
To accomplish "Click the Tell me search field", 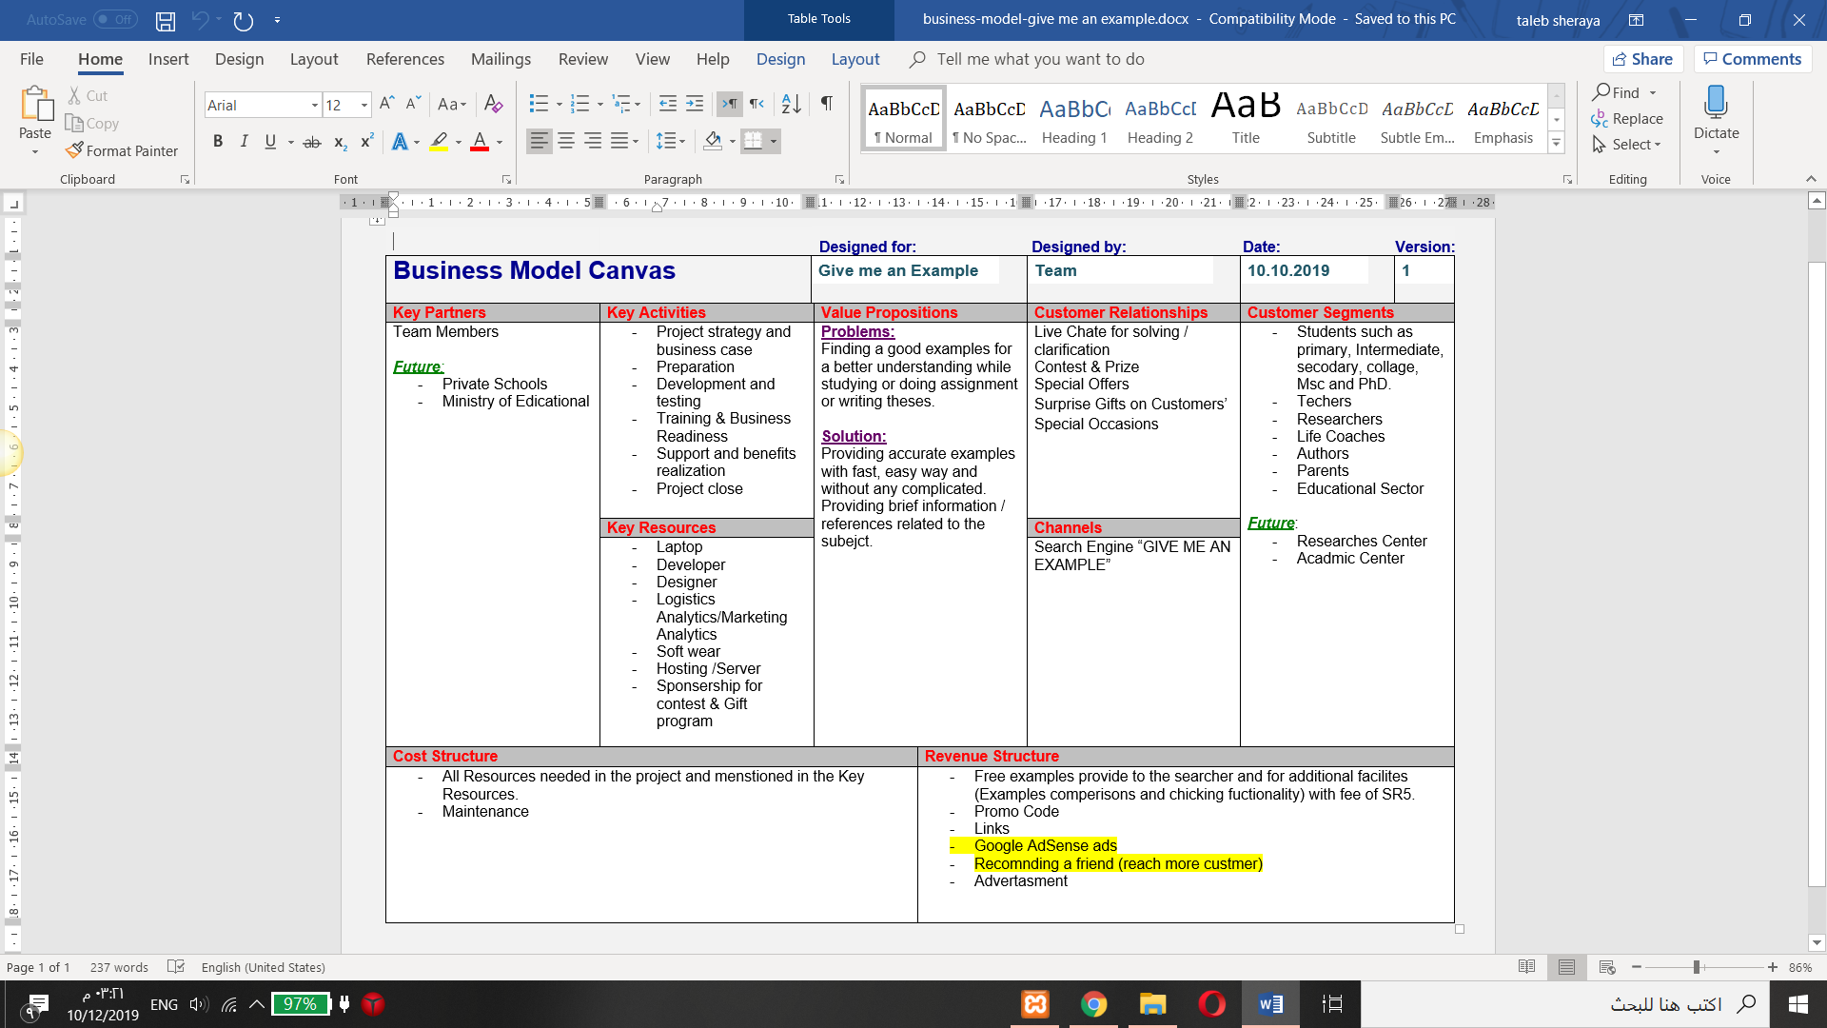I will click(1040, 59).
